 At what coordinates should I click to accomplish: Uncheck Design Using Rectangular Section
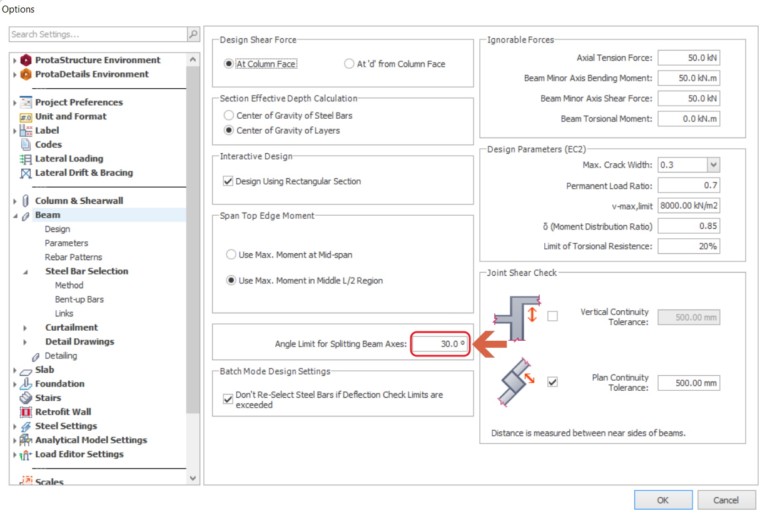tap(228, 181)
